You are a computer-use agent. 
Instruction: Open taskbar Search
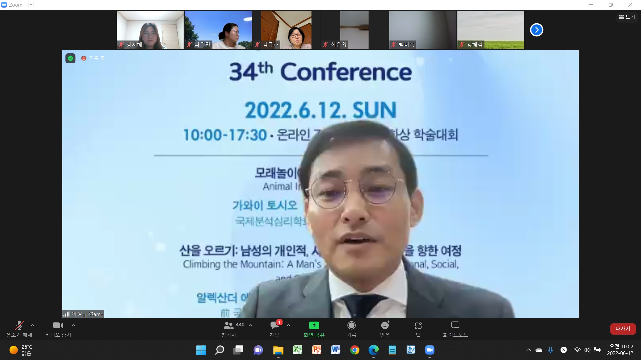219,350
